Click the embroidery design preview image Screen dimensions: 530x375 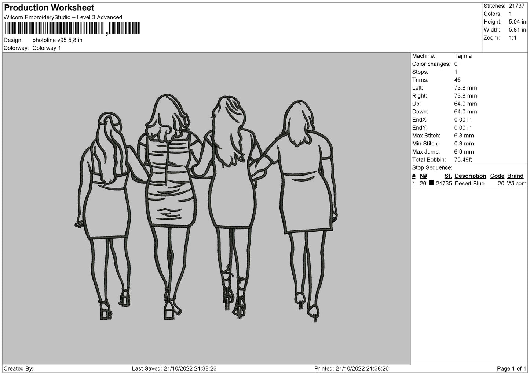[x=206, y=208]
